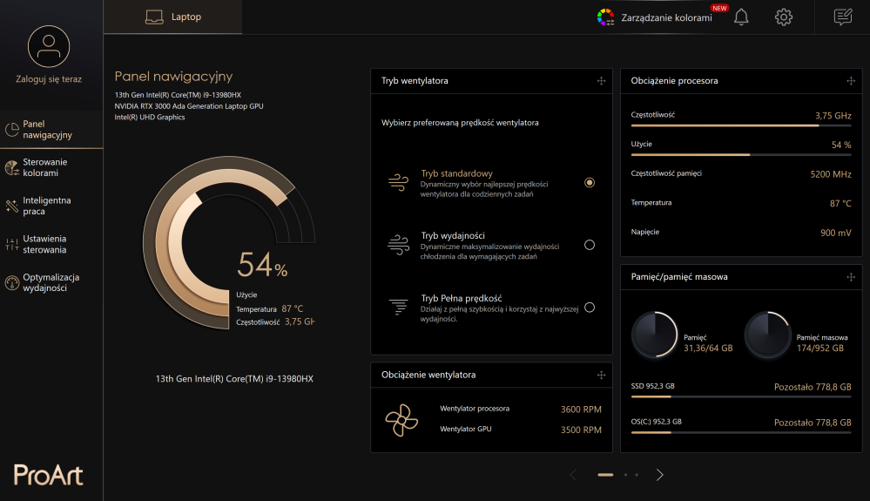Image resolution: width=870 pixels, height=501 pixels.
Task: Click the second page indicator dot
Action: click(x=626, y=475)
